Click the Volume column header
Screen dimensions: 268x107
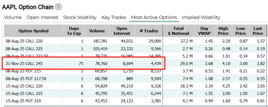(x=97, y=31)
